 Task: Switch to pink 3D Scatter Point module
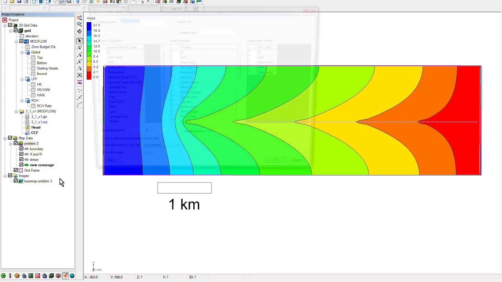coord(58,276)
